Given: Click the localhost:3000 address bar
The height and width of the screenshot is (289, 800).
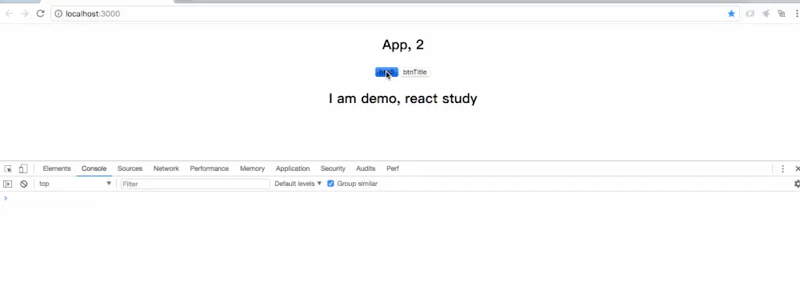Looking at the screenshot, I should [388, 14].
